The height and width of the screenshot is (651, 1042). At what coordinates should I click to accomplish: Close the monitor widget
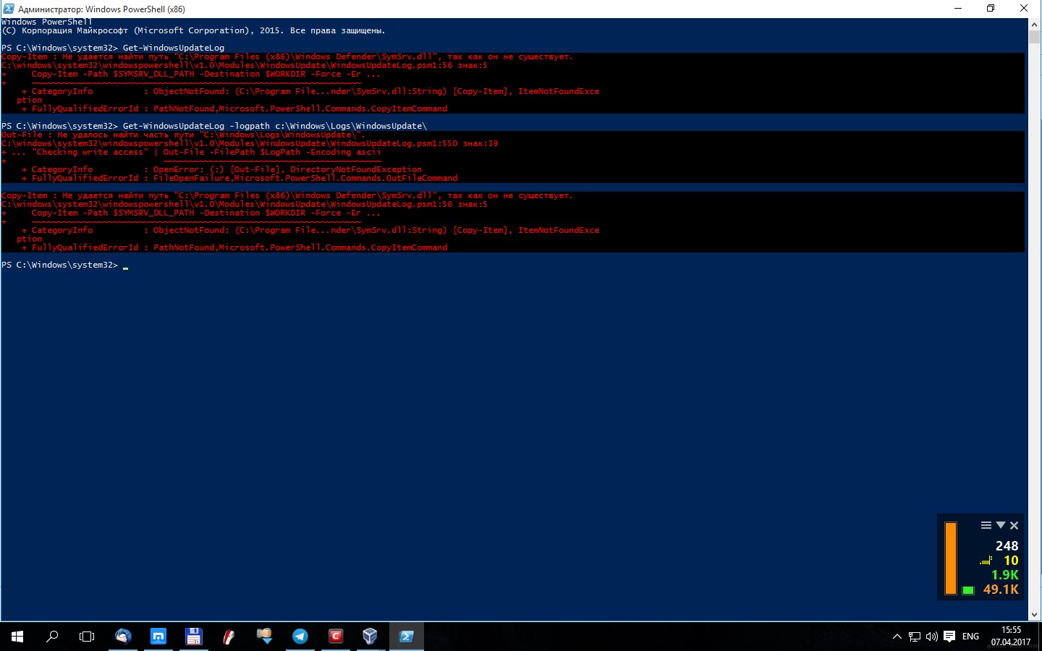(x=1015, y=526)
